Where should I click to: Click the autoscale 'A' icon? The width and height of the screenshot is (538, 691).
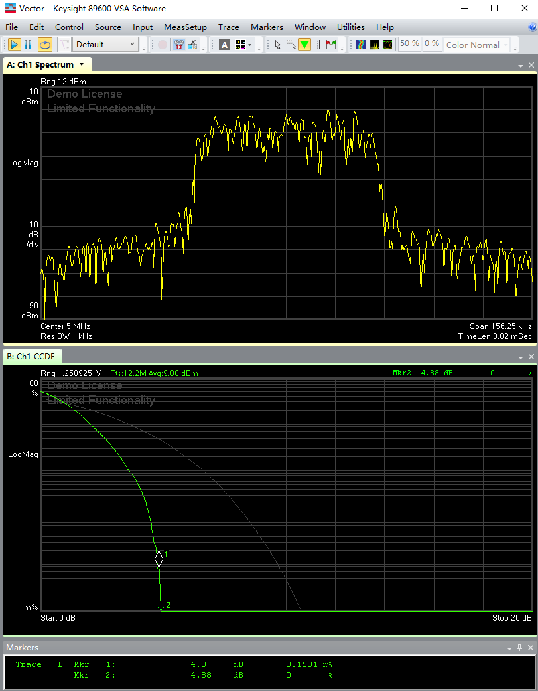pos(224,45)
